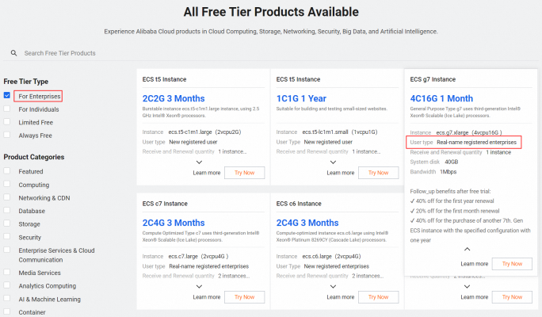542x317 pixels.
Task: Tick the AI & Machine Learning checkbox
Action: (x=7, y=298)
